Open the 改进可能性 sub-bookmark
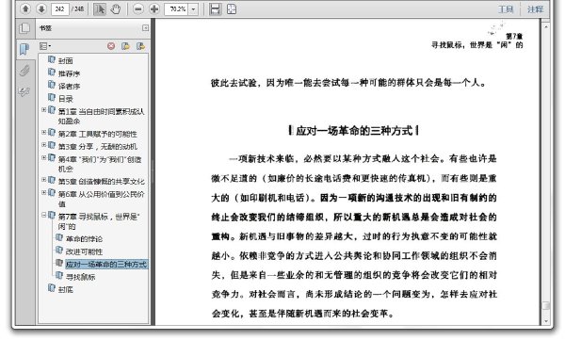The height and width of the screenshot is (340, 565). coord(84,251)
